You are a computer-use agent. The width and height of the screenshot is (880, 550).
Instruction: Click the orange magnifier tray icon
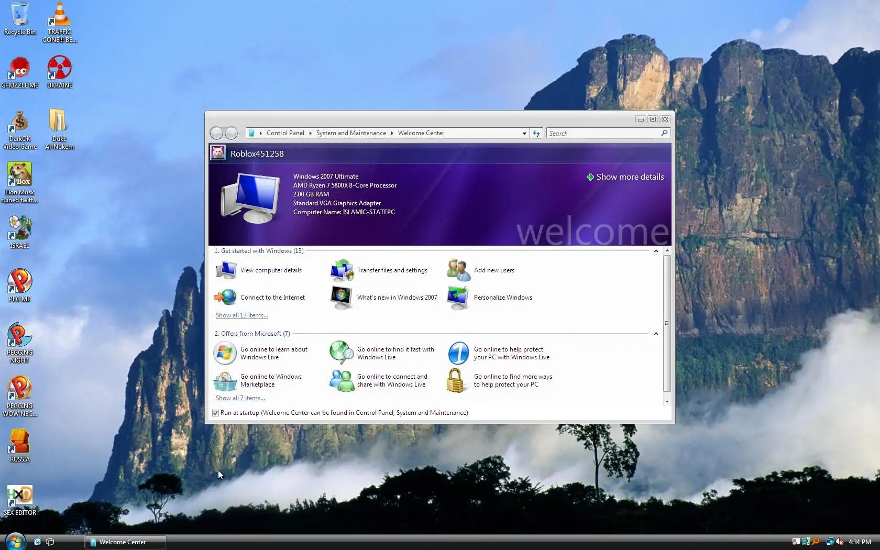[816, 542]
